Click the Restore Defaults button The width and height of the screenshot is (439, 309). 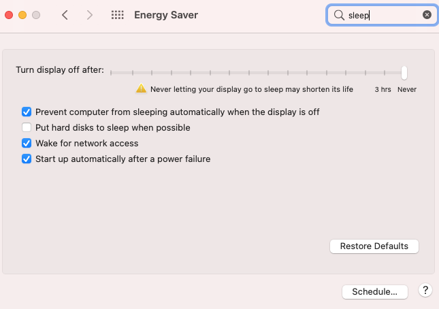pyautogui.click(x=374, y=246)
